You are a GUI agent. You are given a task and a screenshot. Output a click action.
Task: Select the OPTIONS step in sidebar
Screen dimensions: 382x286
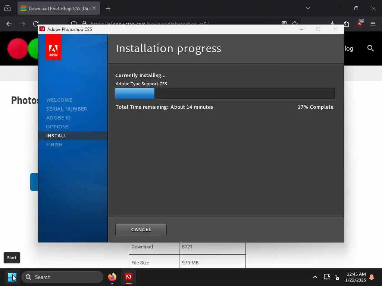click(x=57, y=127)
